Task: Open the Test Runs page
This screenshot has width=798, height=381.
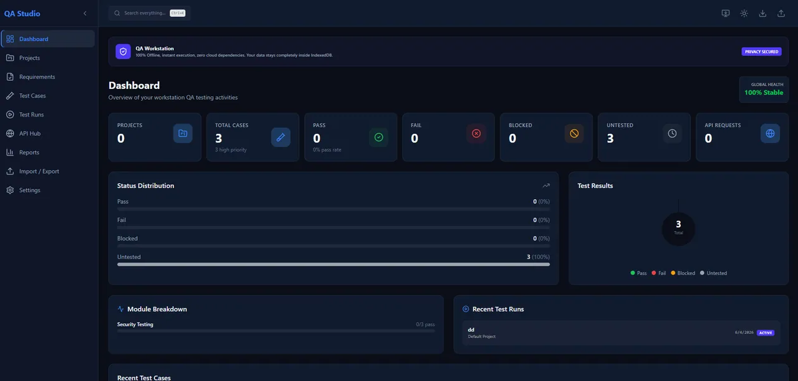Action: pos(48,115)
